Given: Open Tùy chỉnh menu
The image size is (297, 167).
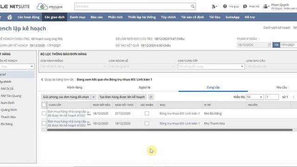Looking at the screenshot, I should (x=168, y=17).
